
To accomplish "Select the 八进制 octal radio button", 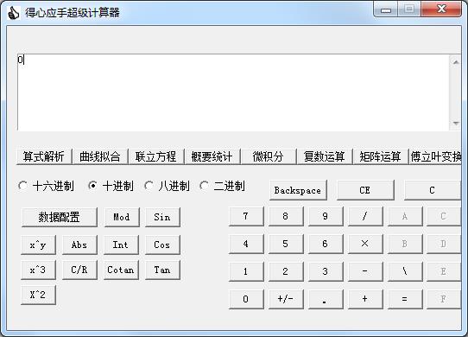I will (149, 186).
